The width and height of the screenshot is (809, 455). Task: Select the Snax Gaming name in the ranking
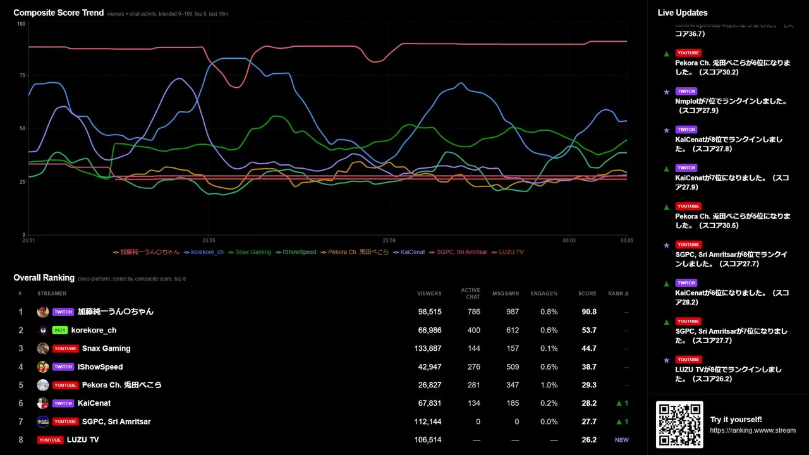pos(106,348)
